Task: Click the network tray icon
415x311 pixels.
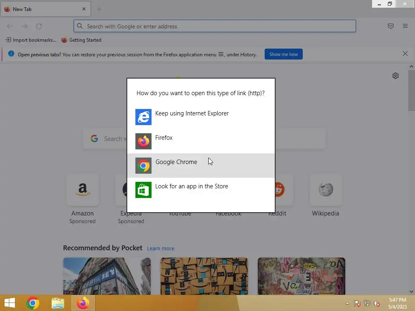Action: point(367,303)
